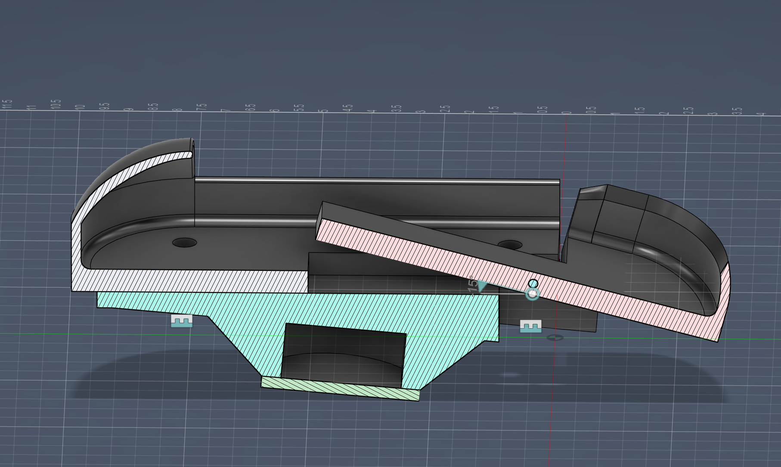Click the small cyan circle handle
This screenshot has height=467, width=781.
[x=533, y=283]
